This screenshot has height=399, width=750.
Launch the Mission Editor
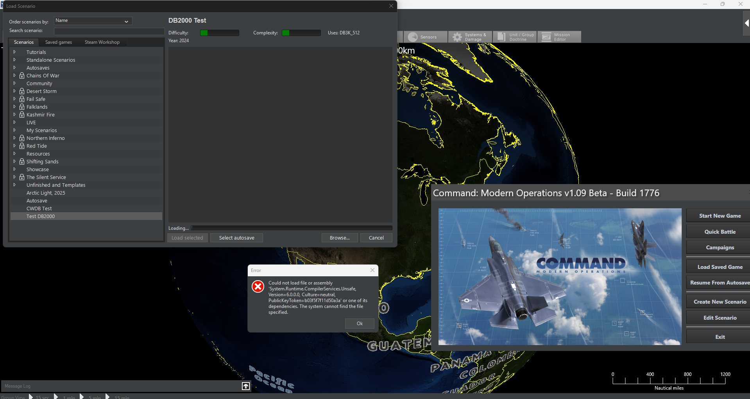[x=559, y=37]
